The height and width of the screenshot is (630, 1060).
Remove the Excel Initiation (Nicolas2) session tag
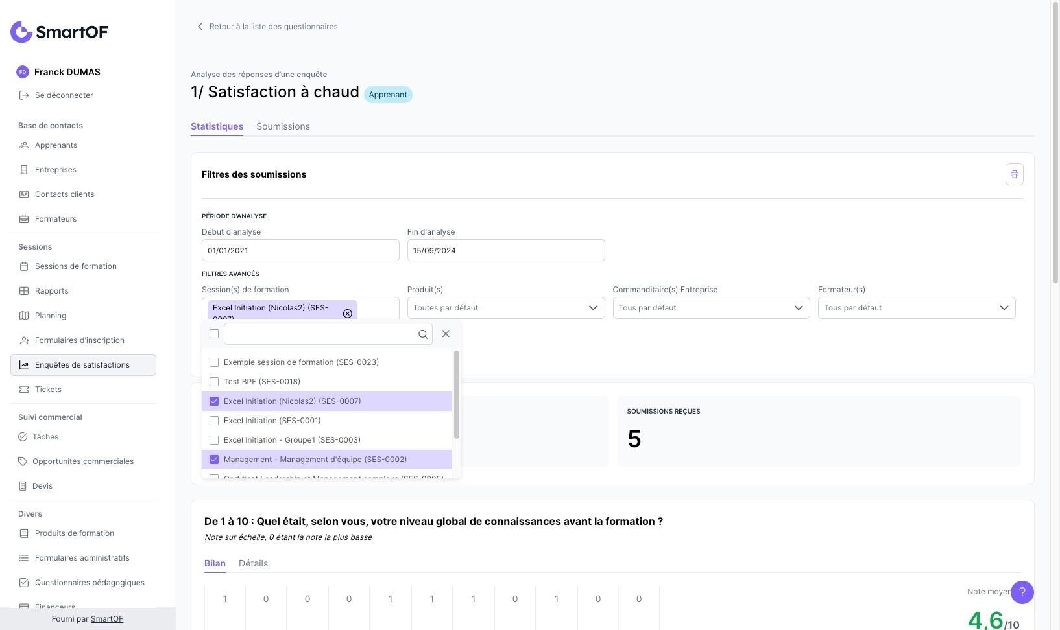[347, 314]
